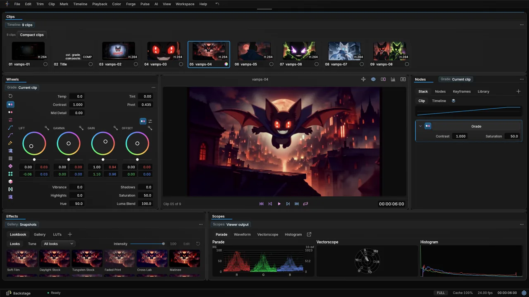Select the curves tool icon in Wheels sidebar
Image resolution: width=529 pixels, height=297 pixels.
[x=10, y=127]
